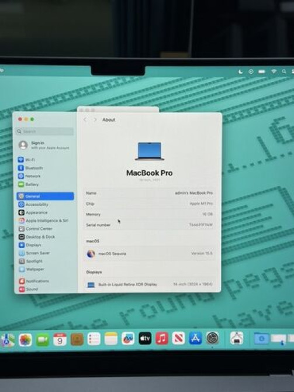The height and width of the screenshot is (392, 294).
Task: Open Notifications settings
Action: pos(34,281)
